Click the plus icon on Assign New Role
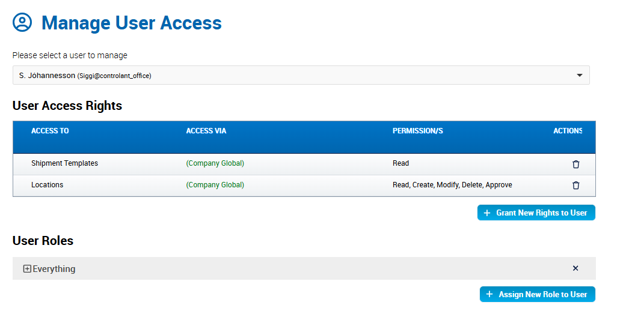620x320 pixels. coord(490,295)
